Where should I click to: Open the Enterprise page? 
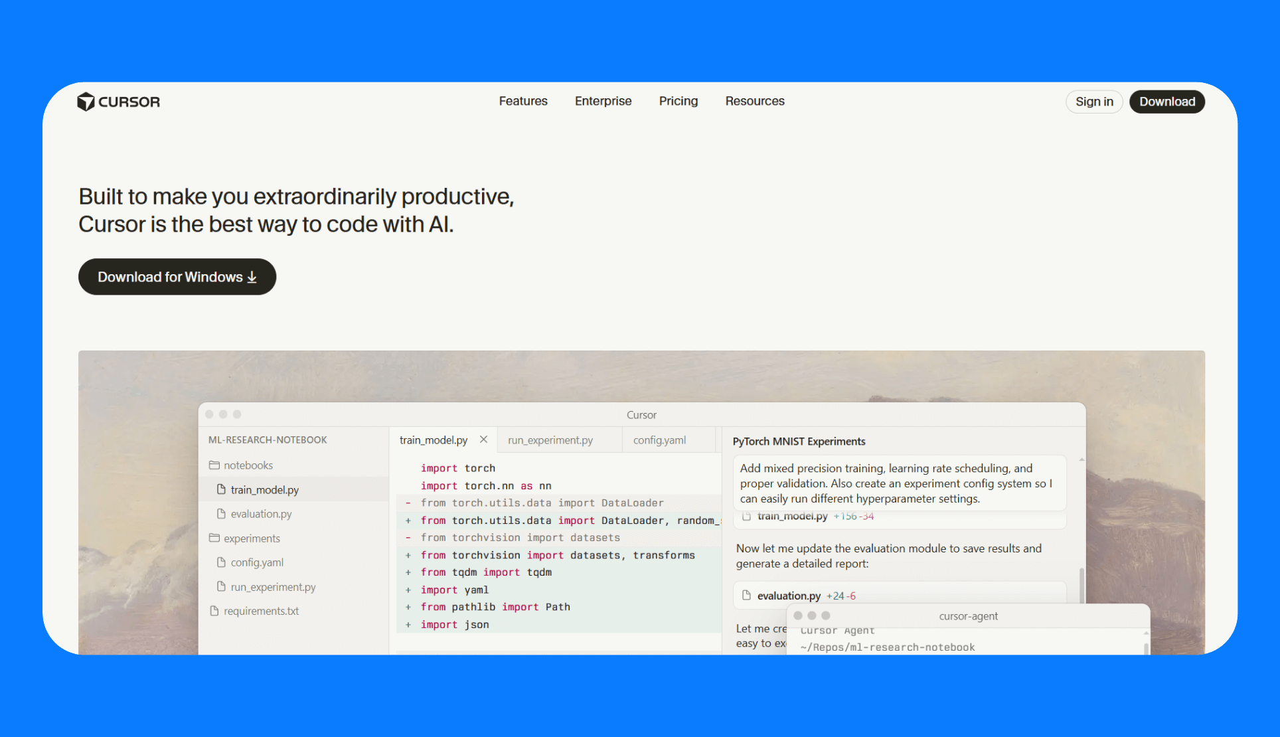[603, 101]
